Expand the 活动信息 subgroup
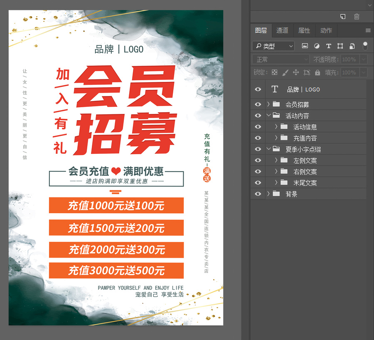The height and width of the screenshot is (340, 374). point(276,126)
